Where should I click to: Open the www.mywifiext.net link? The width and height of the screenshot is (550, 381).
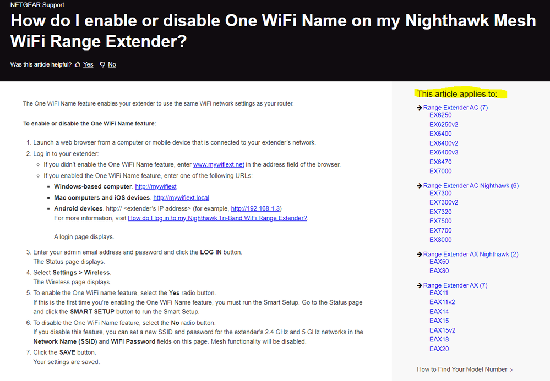click(x=219, y=164)
